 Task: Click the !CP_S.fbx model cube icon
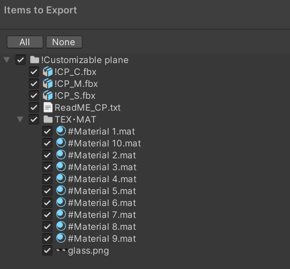point(48,95)
